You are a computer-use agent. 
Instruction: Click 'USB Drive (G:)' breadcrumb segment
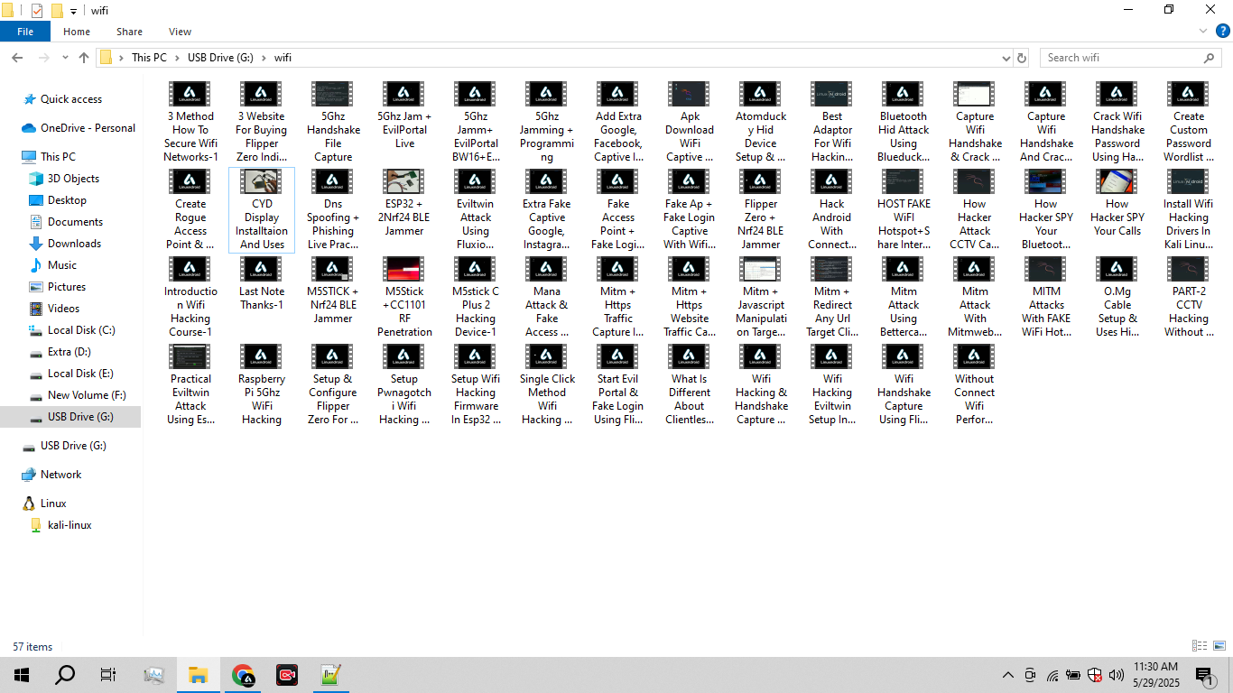220,58
